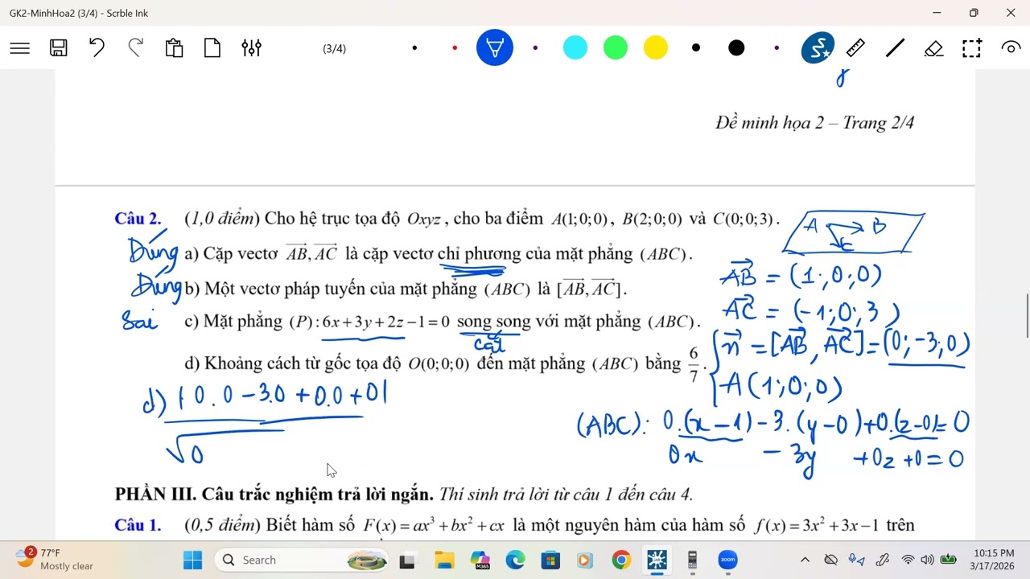This screenshot has width=1030, height=579.
Task: Select the ruler tool
Action: 856,48
